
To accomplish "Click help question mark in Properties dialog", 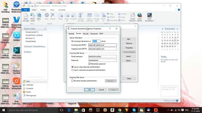I will (110, 29).
